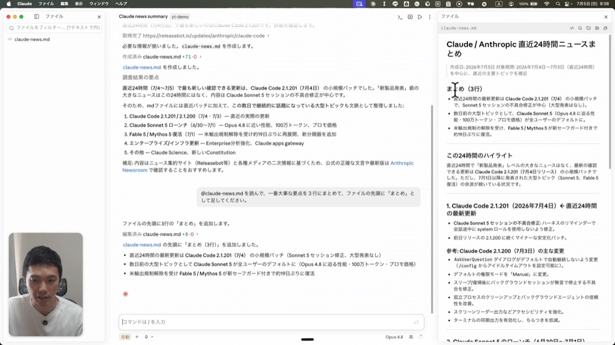Open the 編集 menu
This screenshot has width=615, height=345.
65,4
